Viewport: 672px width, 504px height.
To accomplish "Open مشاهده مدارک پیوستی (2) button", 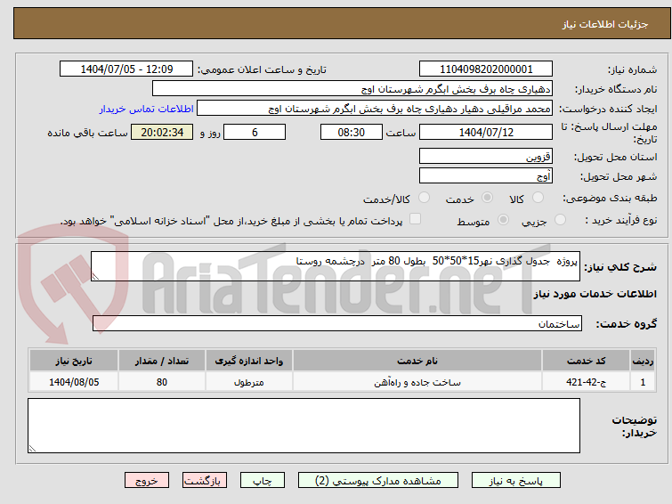I will point(378,481).
